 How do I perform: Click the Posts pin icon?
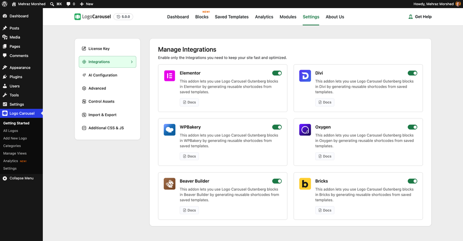click(5, 28)
